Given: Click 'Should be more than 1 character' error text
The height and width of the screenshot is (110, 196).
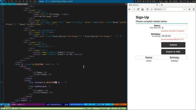Looking at the screenshot, I should pyautogui.click(x=173, y=31).
